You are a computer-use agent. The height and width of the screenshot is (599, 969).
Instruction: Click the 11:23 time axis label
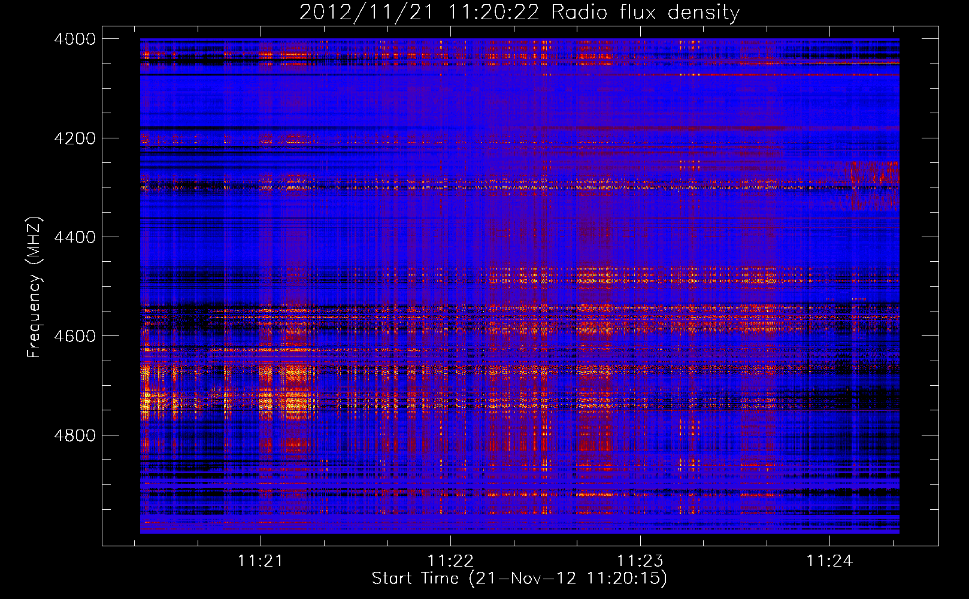tap(640, 561)
